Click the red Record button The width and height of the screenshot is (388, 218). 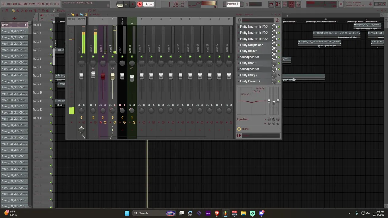(140, 4)
